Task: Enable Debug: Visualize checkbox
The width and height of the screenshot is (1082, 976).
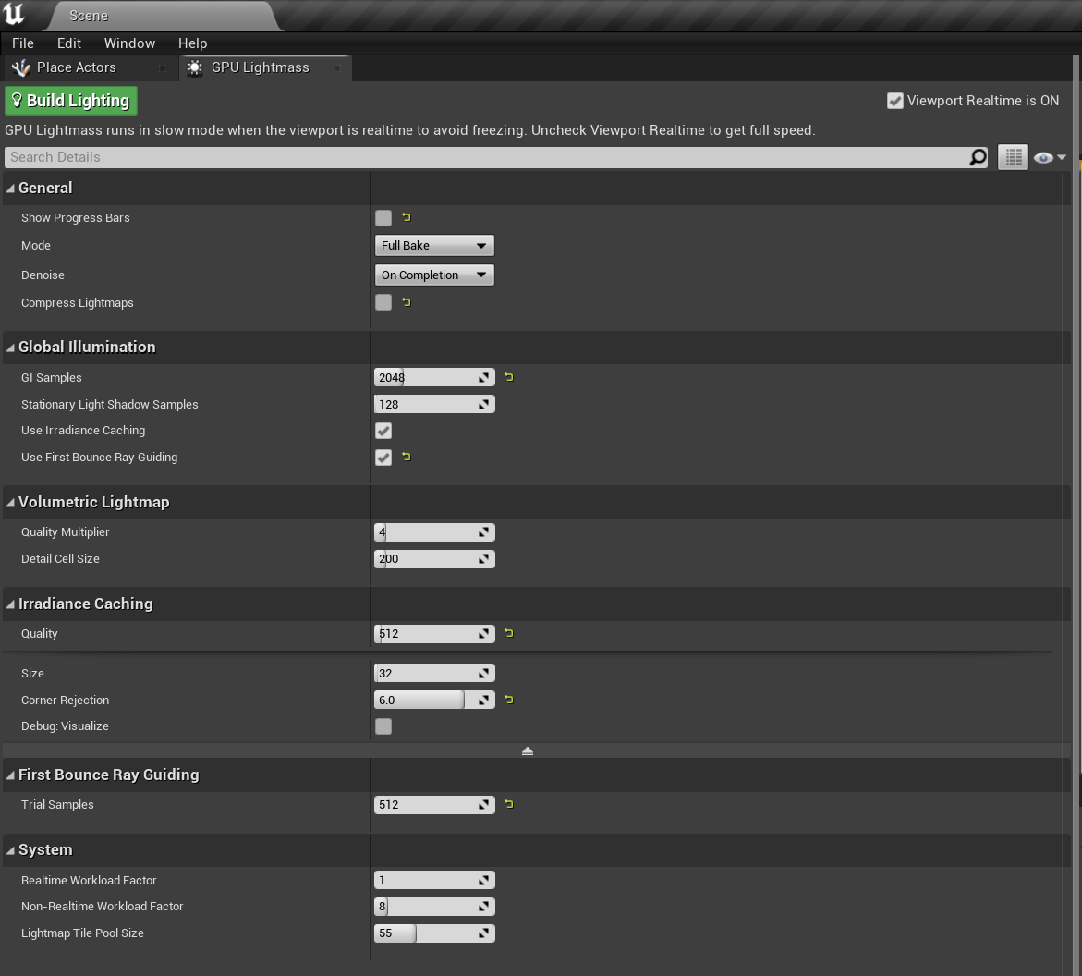Action: [383, 726]
